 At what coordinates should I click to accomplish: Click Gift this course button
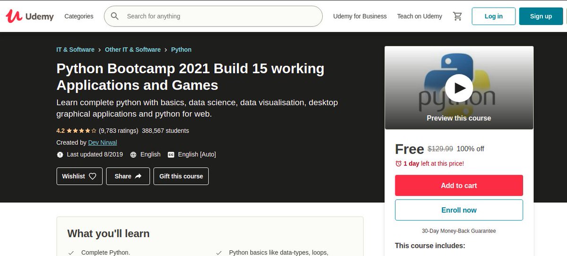click(x=181, y=176)
